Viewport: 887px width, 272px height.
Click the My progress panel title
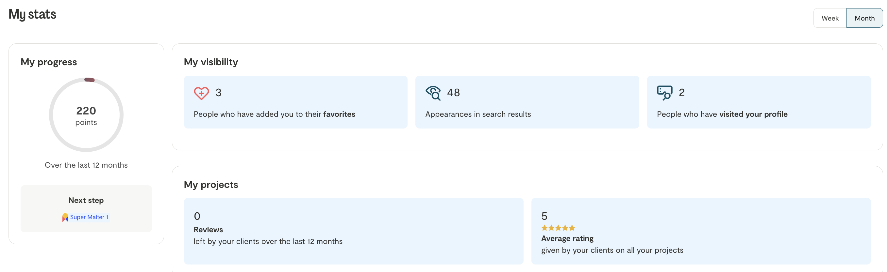[x=49, y=62]
